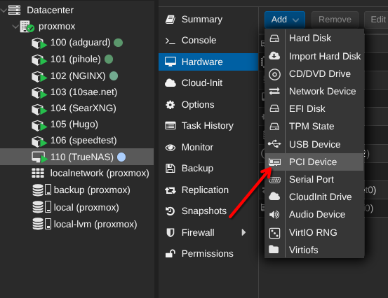The height and width of the screenshot is (298, 388).
Task: Click the Virtiofs folder icon
Action: pyautogui.click(x=274, y=250)
